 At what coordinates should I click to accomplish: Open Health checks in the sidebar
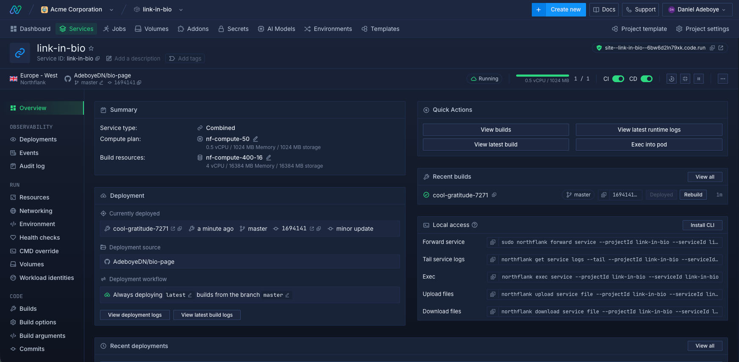(x=39, y=238)
